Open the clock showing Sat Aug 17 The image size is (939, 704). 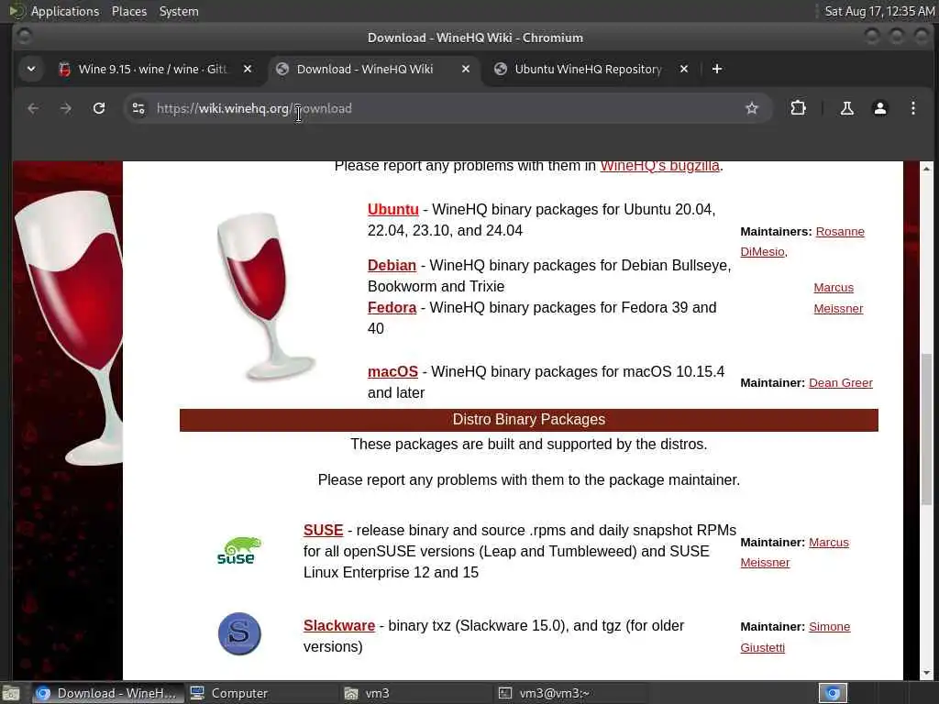tap(879, 11)
